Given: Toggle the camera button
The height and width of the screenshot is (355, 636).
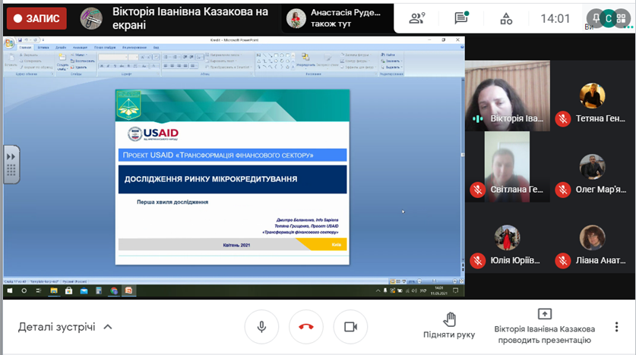Looking at the screenshot, I should 350,327.
